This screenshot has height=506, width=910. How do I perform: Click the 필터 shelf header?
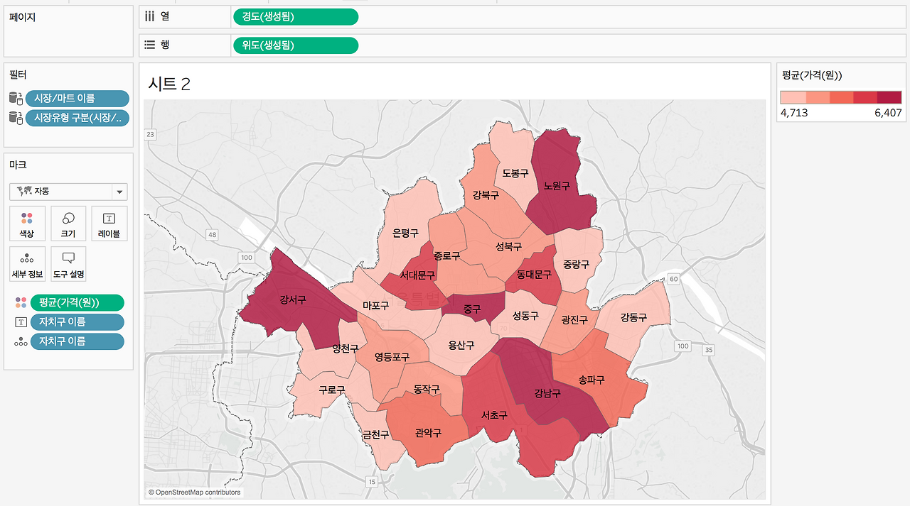tap(18, 75)
